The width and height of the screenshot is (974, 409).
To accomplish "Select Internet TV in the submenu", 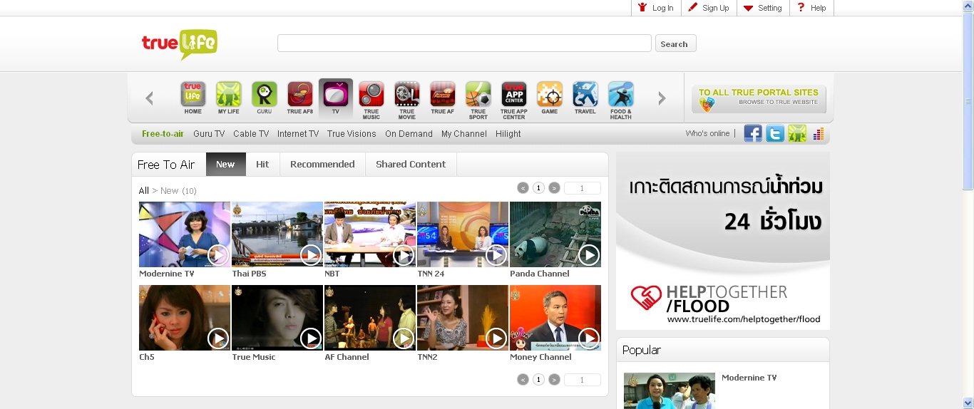I will pos(298,134).
